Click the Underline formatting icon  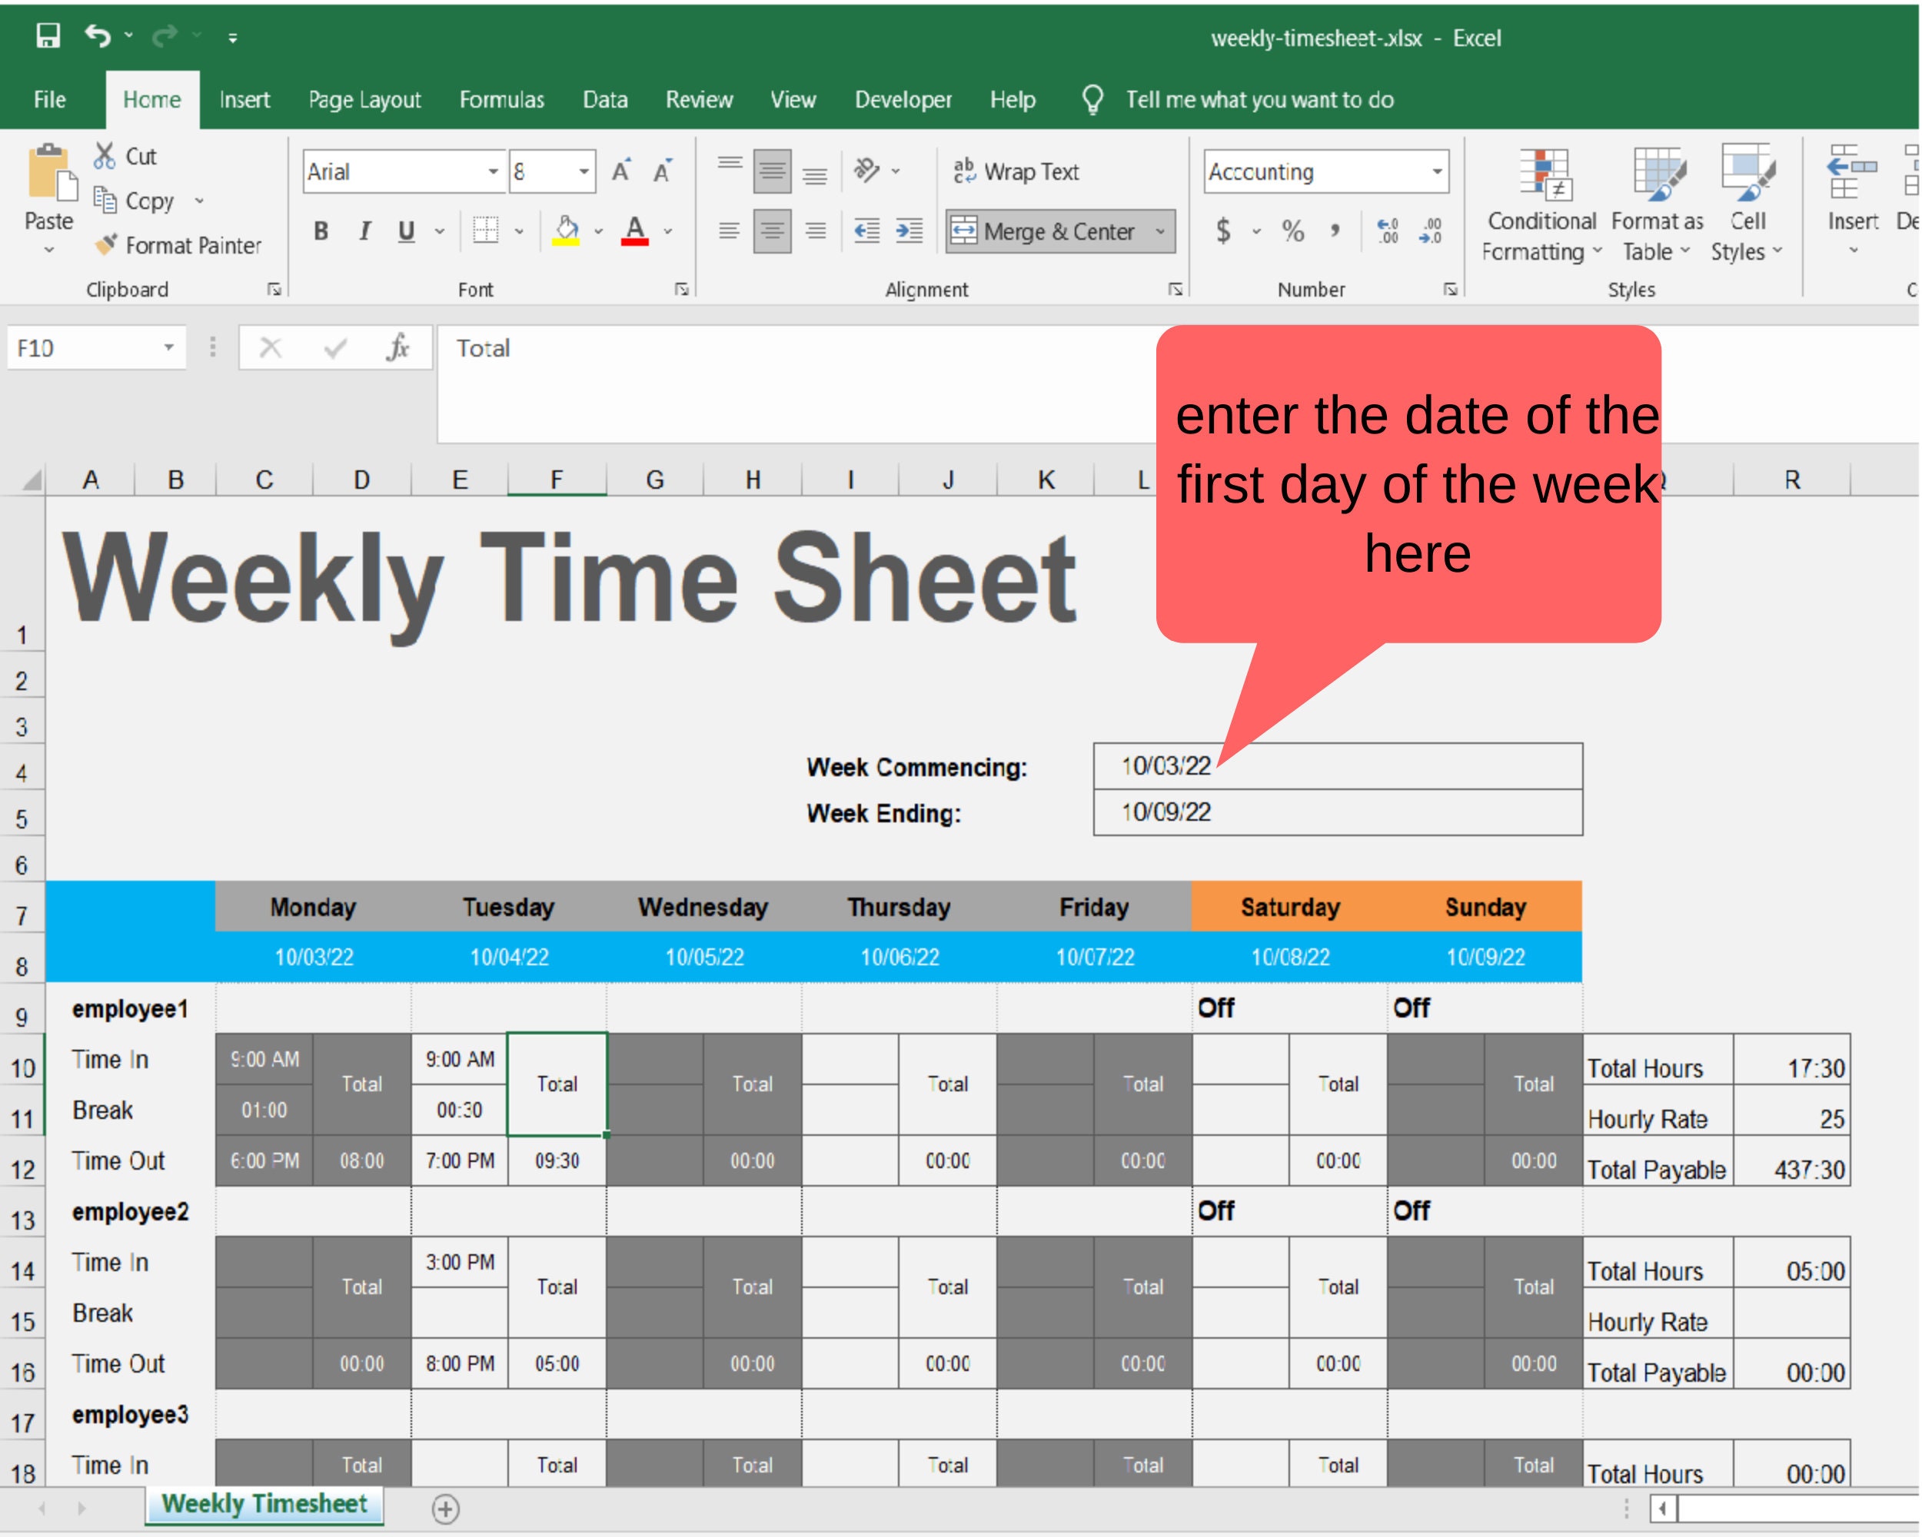tap(406, 231)
